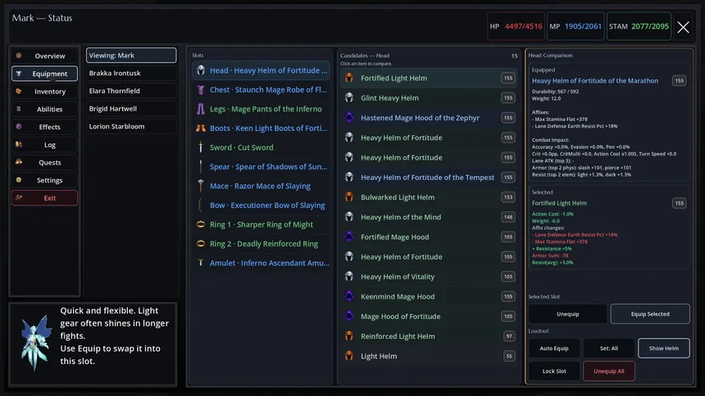Click the Mace slot icon
Screen dimensions: 705x396
point(201,186)
